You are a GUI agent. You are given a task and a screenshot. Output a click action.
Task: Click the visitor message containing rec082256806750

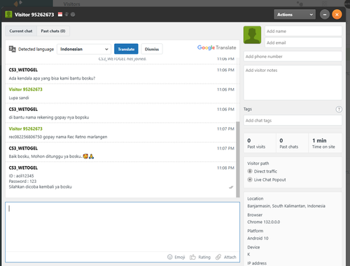pos(58,137)
